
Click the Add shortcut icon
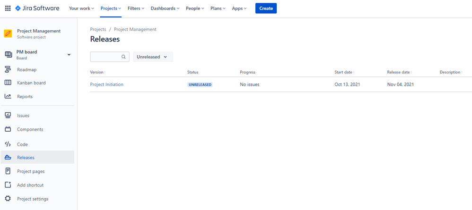[8, 185]
